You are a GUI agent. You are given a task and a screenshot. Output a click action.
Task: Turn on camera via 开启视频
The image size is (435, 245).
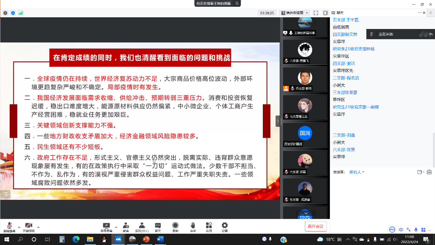(29, 227)
